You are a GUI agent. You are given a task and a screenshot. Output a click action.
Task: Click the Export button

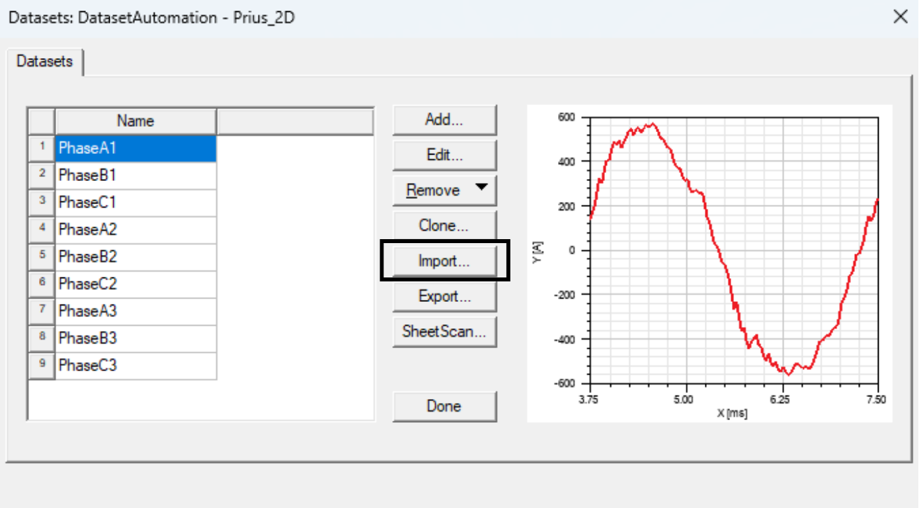click(x=444, y=296)
